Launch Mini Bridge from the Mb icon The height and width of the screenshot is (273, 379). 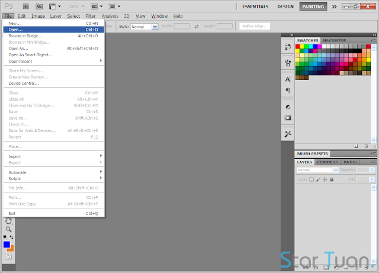pos(39,7)
